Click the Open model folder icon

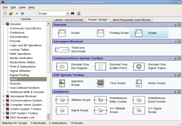click(x=11, y=14)
